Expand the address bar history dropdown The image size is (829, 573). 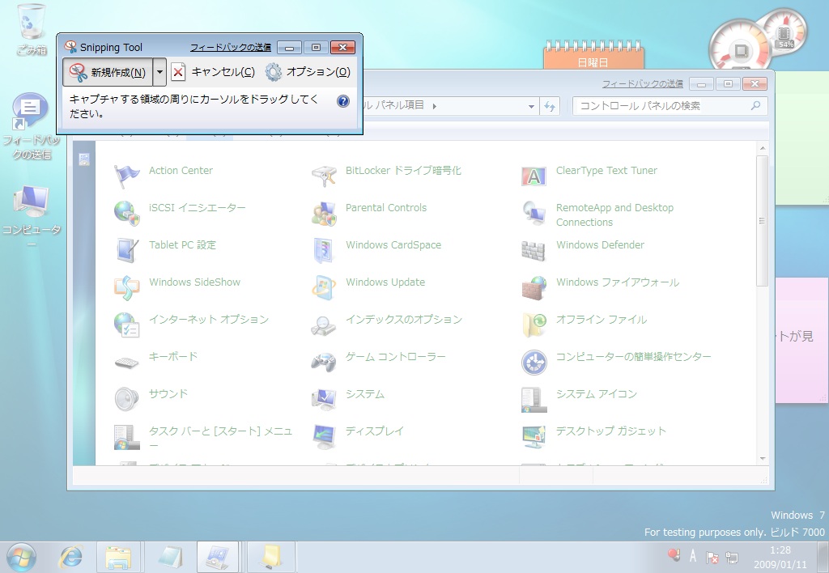coord(531,106)
